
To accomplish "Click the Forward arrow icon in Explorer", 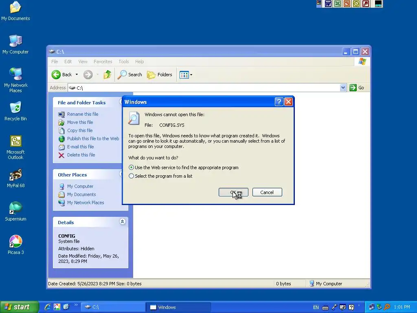I will [x=88, y=75].
